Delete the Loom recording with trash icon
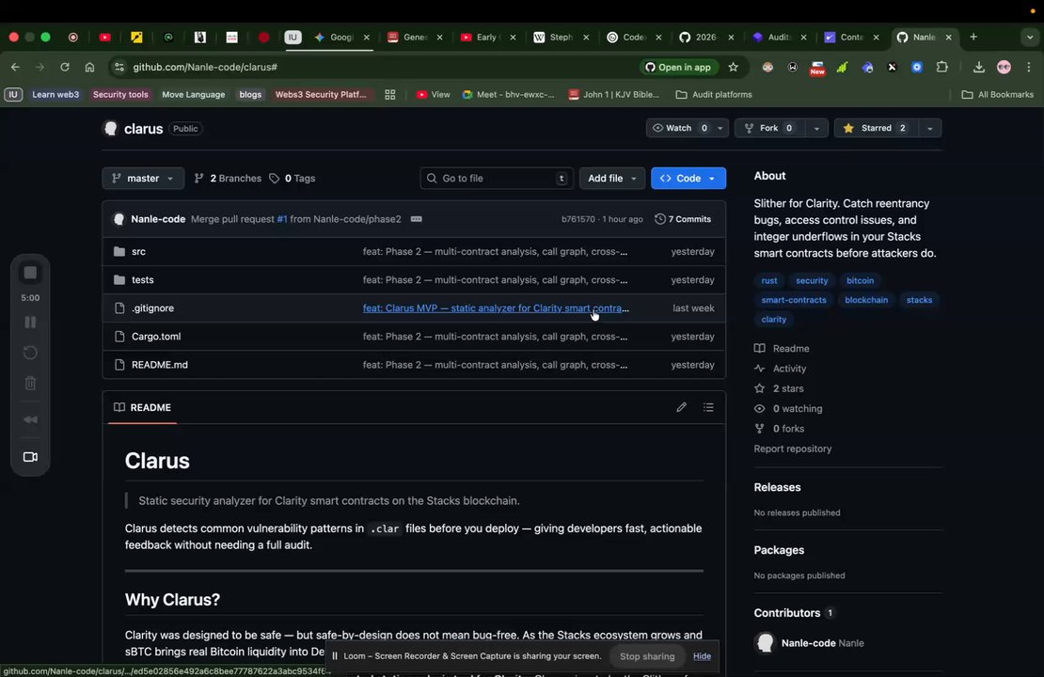The height and width of the screenshot is (677, 1044). pyautogui.click(x=30, y=384)
